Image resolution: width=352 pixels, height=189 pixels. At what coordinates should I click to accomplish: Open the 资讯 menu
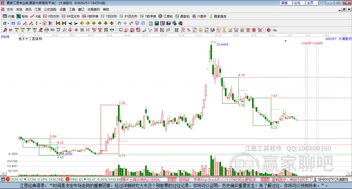tap(28, 9)
